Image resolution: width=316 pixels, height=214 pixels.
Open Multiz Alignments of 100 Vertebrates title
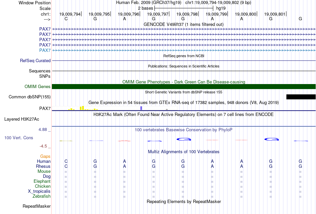pyautogui.click(x=184, y=152)
